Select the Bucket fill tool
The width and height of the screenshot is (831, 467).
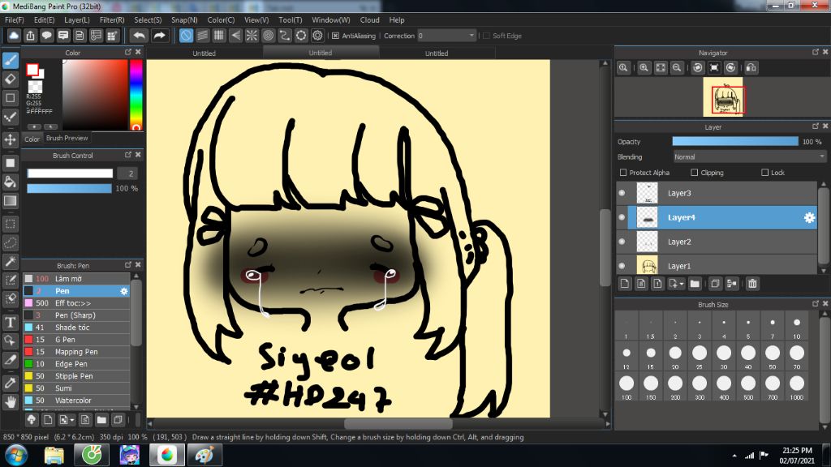[10, 182]
